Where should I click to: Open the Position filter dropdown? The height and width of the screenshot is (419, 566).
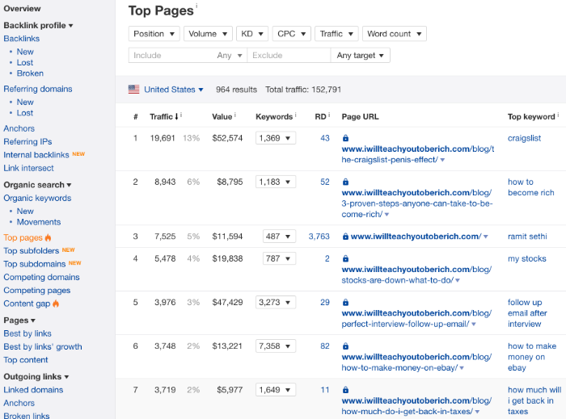click(x=154, y=34)
